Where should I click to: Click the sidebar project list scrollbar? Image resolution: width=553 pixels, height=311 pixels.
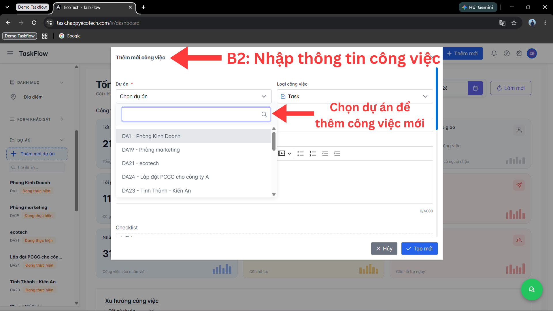coord(76,171)
